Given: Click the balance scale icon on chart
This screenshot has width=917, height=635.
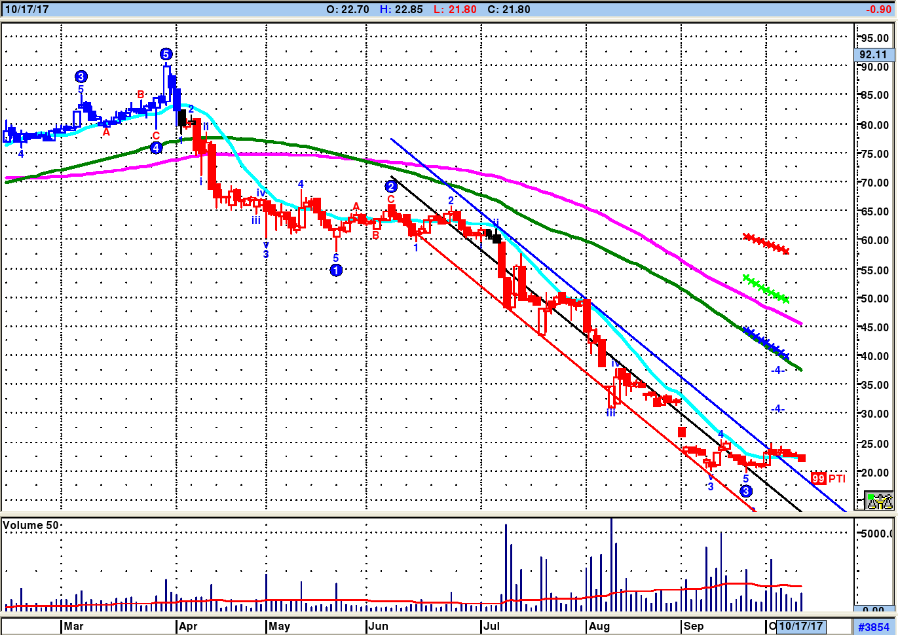Looking at the screenshot, I should pyautogui.click(x=879, y=501).
